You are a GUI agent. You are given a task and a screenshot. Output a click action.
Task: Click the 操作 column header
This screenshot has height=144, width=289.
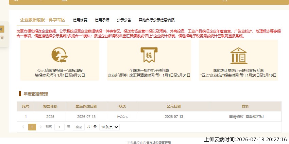(x=245, y=106)
